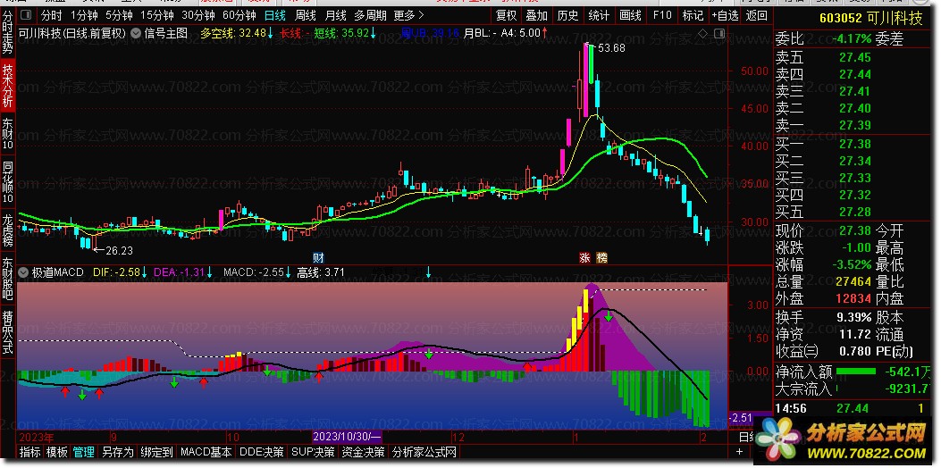Open the 技术分析 sidebar tab
Viewport: 941px width, 468px height.
pos(8,85)
